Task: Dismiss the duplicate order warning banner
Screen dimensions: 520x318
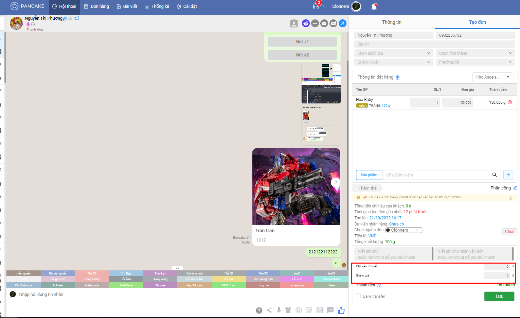Action: coord(510,198)
